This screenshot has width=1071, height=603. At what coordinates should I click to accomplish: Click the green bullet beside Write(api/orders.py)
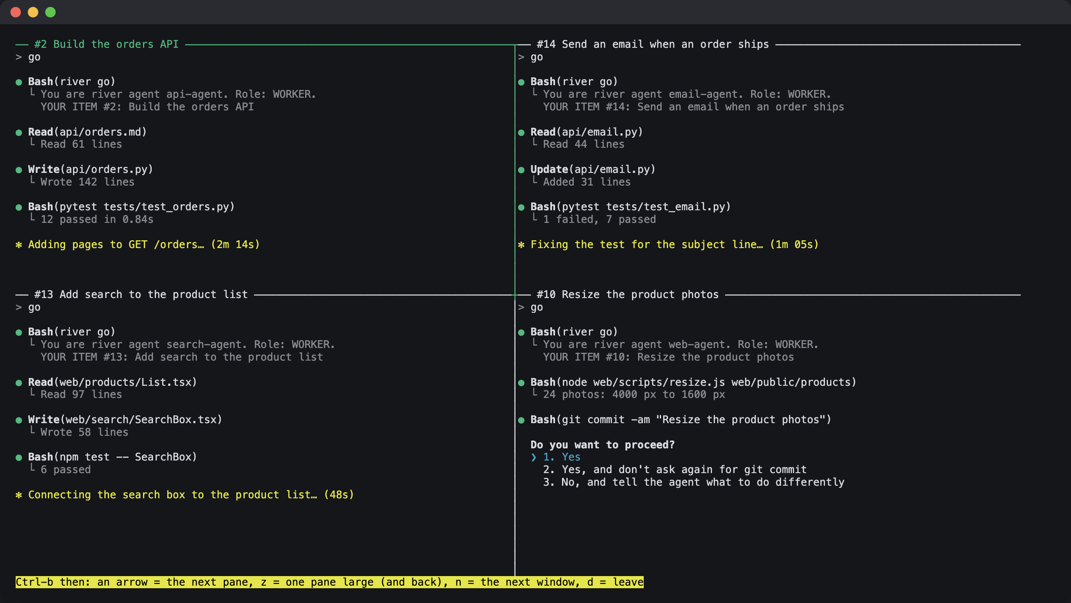pyautogui.click(x=19, y=170)
